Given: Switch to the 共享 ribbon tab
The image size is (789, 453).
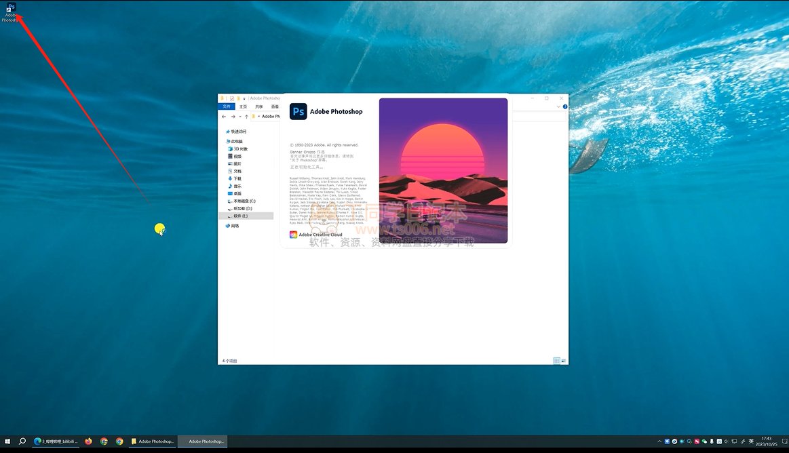Looking at the screenshot, I should coord(258,106).
